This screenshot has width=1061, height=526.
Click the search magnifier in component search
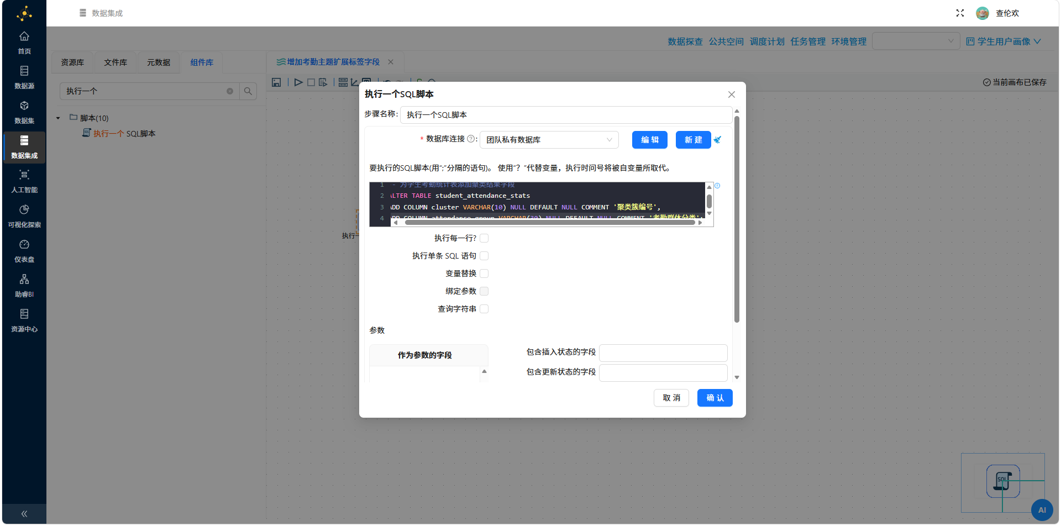248,91
